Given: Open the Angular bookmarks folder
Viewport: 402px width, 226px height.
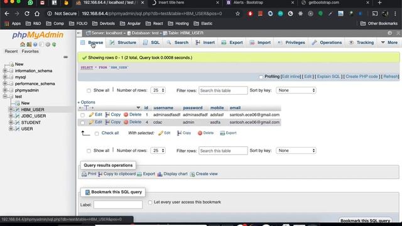Looking at the screenshot, I should click(x=130, y=24).
